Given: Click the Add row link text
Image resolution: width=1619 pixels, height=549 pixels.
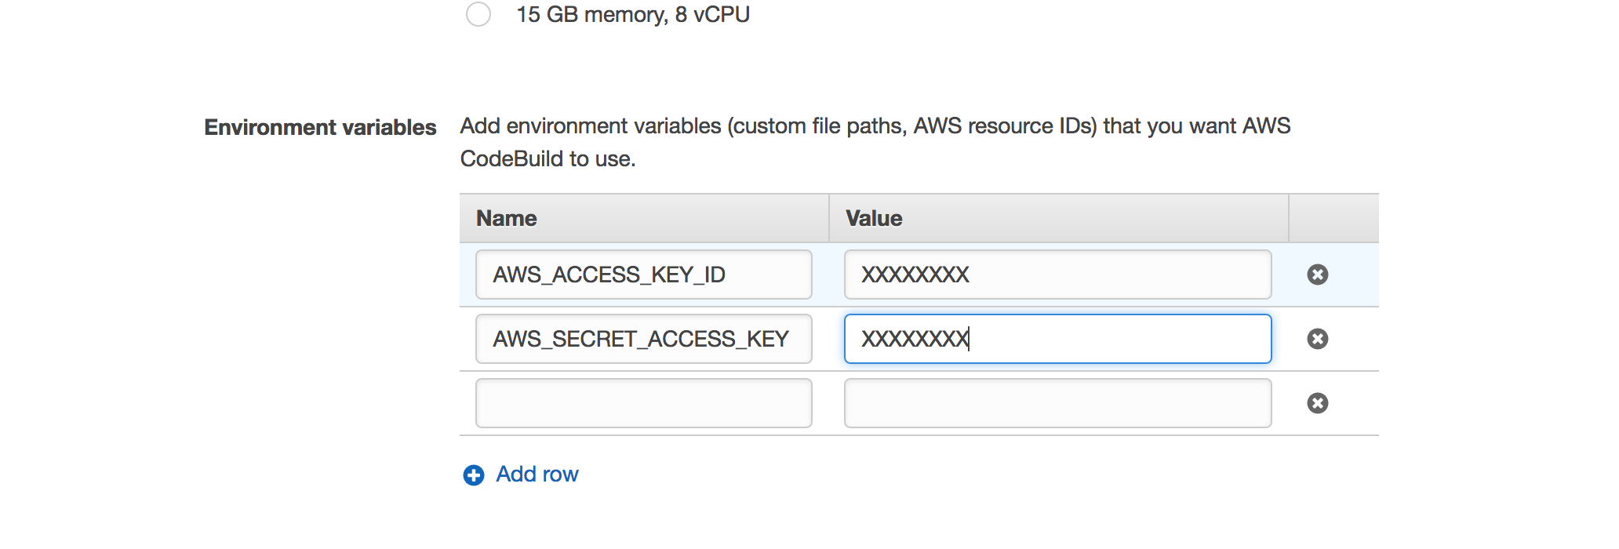Looking at the screenshot, I should point(537,474).
